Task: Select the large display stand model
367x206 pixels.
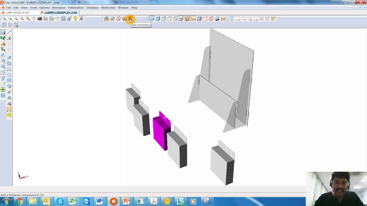Action: 221,81
